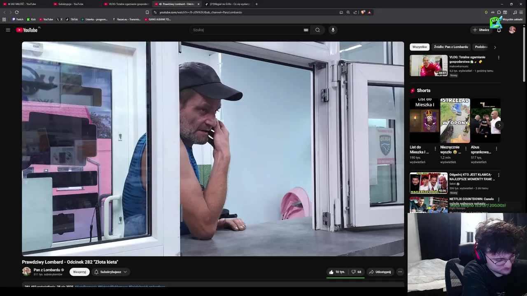The image size is (527, 296).
Task: Open VLOG Totalne ogarnianie thumbnail
Action: pyautogui.click(x=428, y=65)
